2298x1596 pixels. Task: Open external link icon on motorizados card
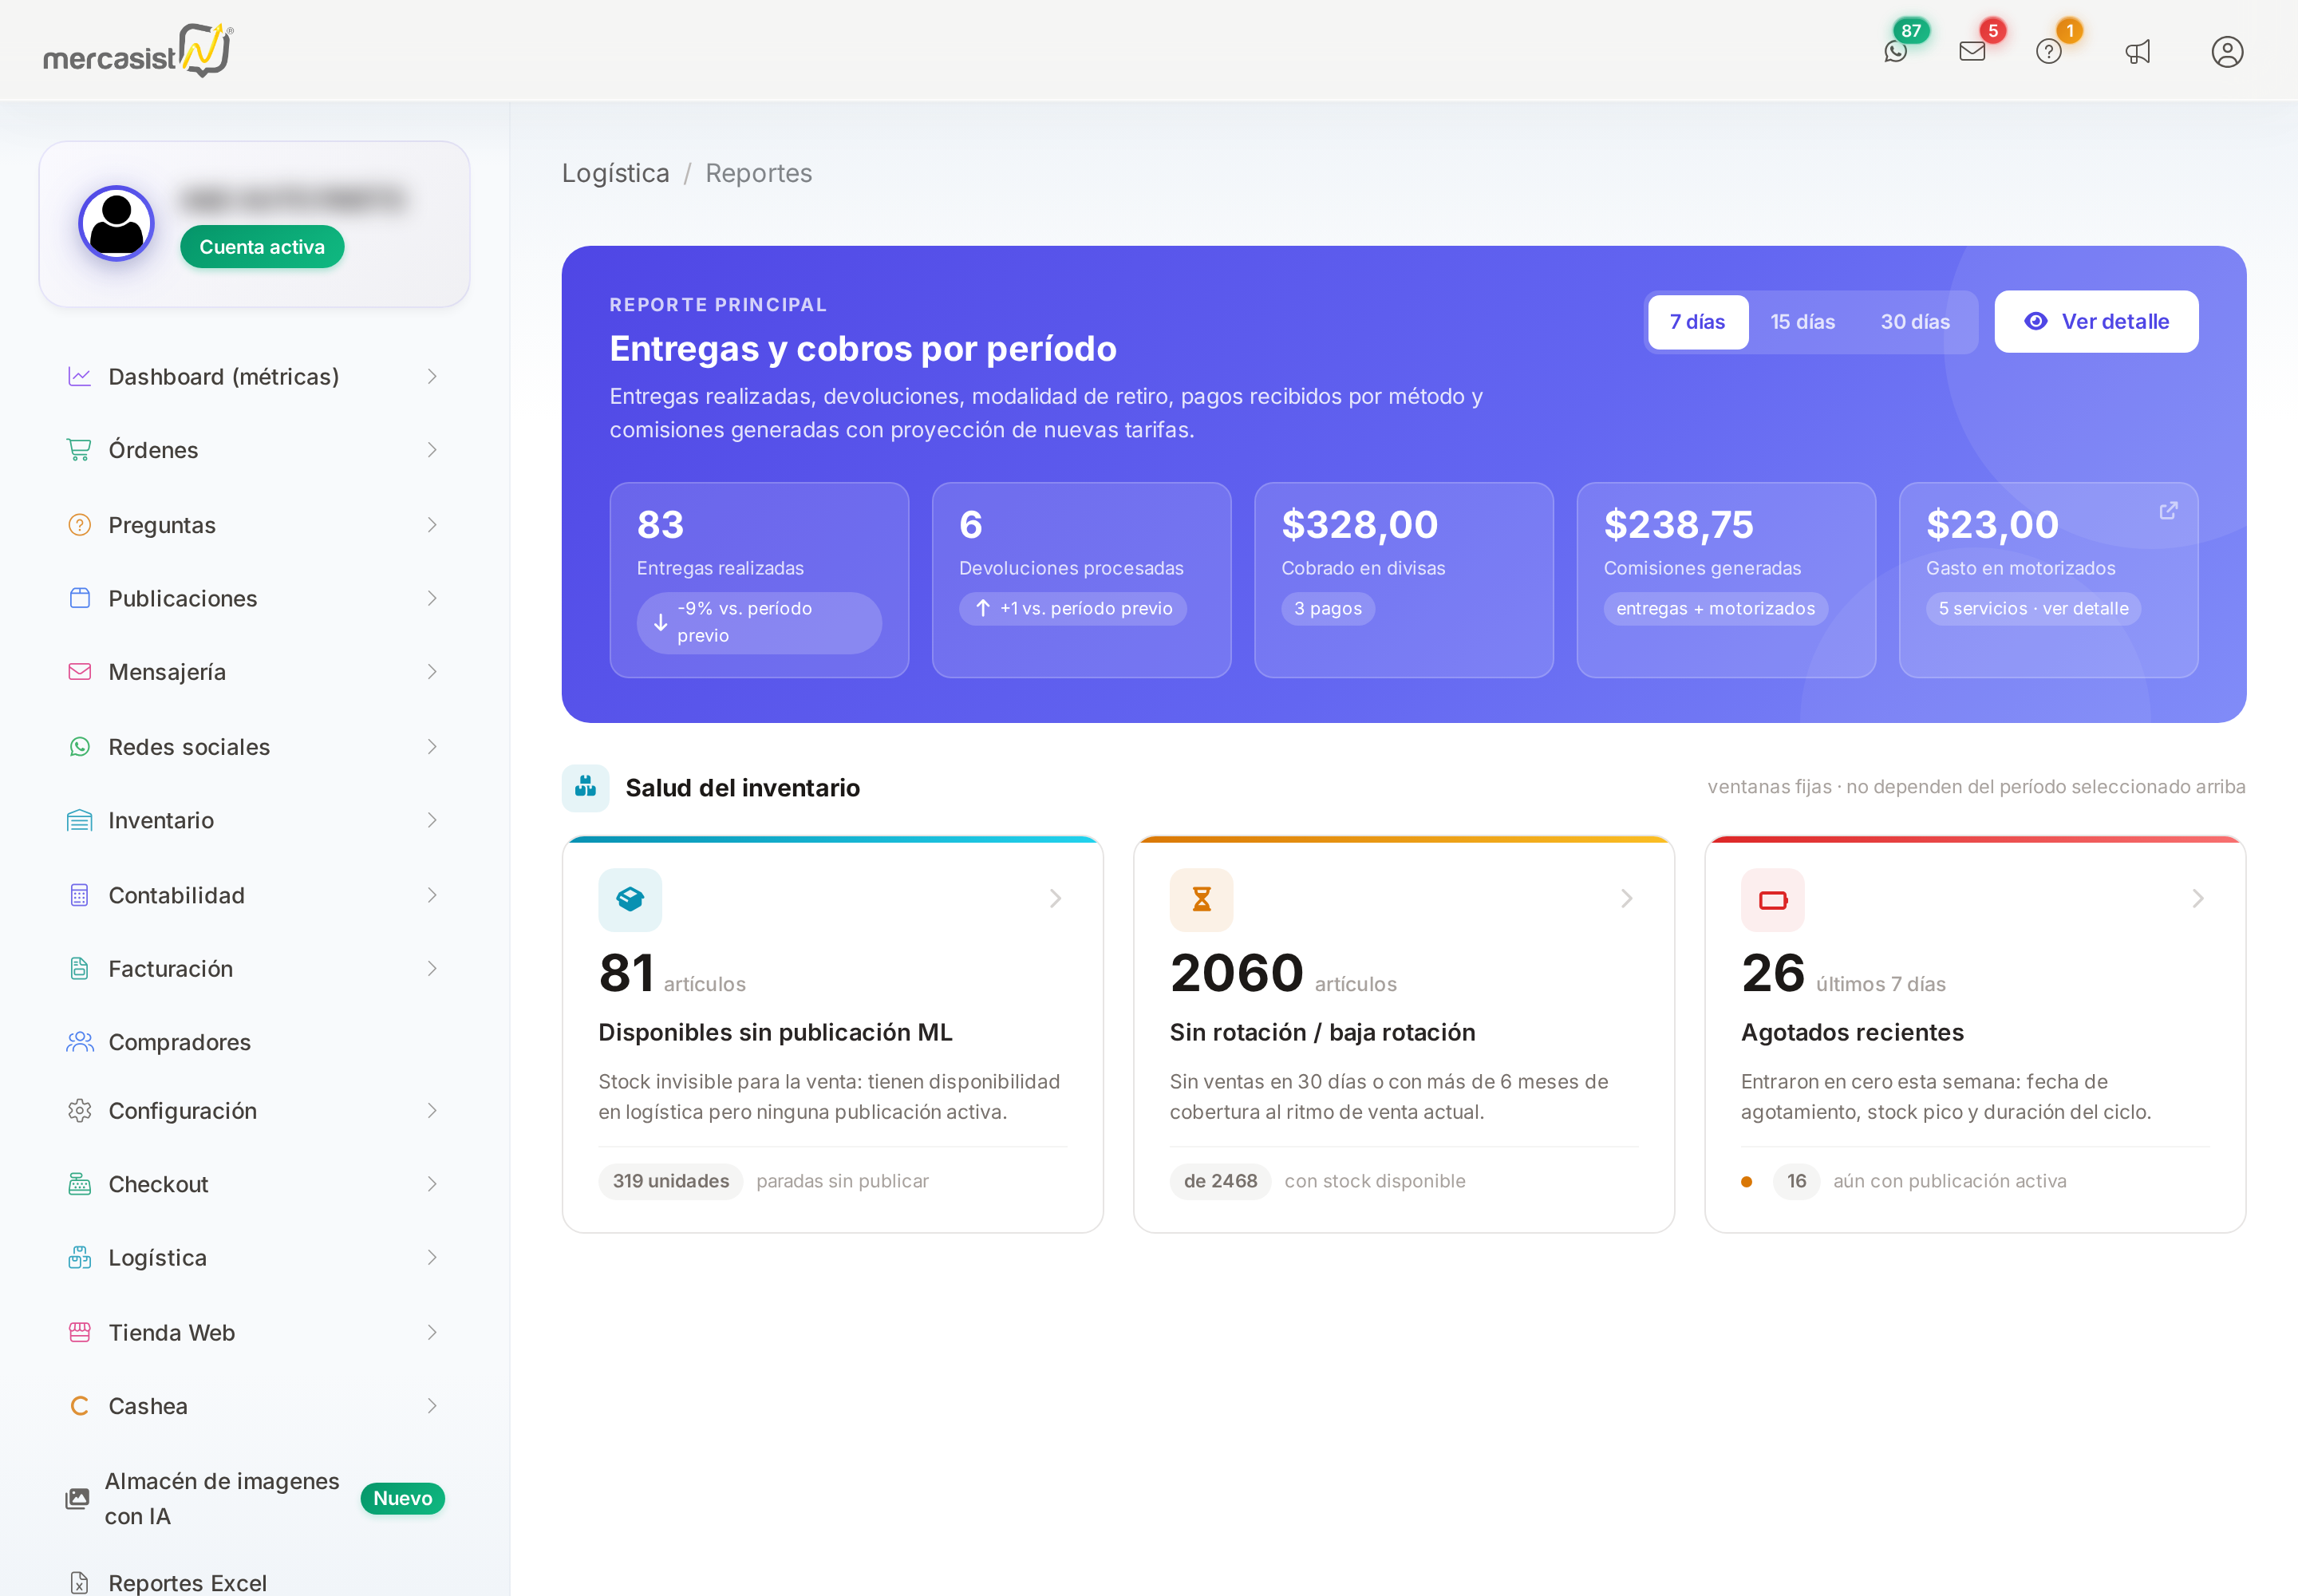click(2168, 511)
